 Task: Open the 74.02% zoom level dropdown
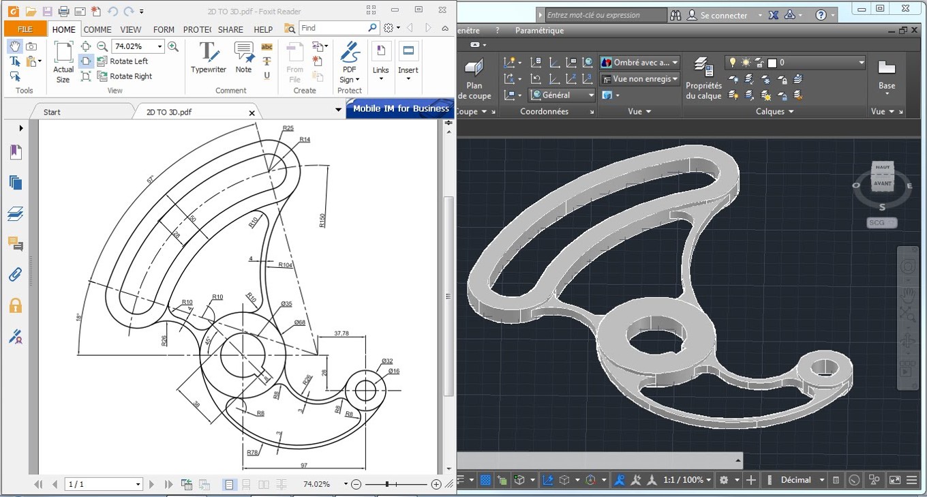(160, 46)
